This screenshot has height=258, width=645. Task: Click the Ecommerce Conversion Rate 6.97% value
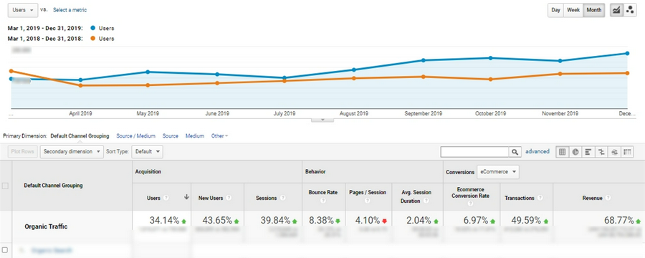[476, 220]
